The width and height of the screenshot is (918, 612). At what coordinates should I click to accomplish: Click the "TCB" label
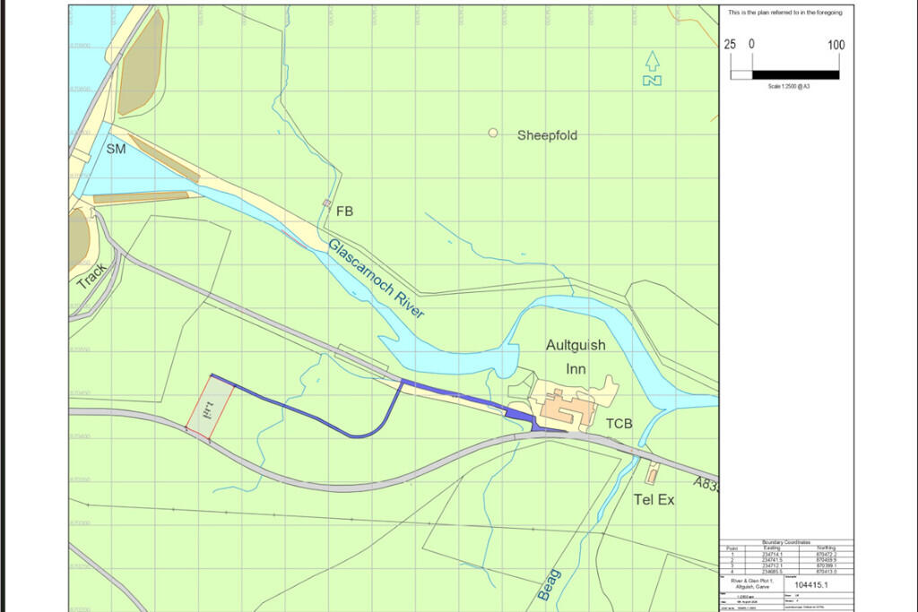[x=619, y=423]
